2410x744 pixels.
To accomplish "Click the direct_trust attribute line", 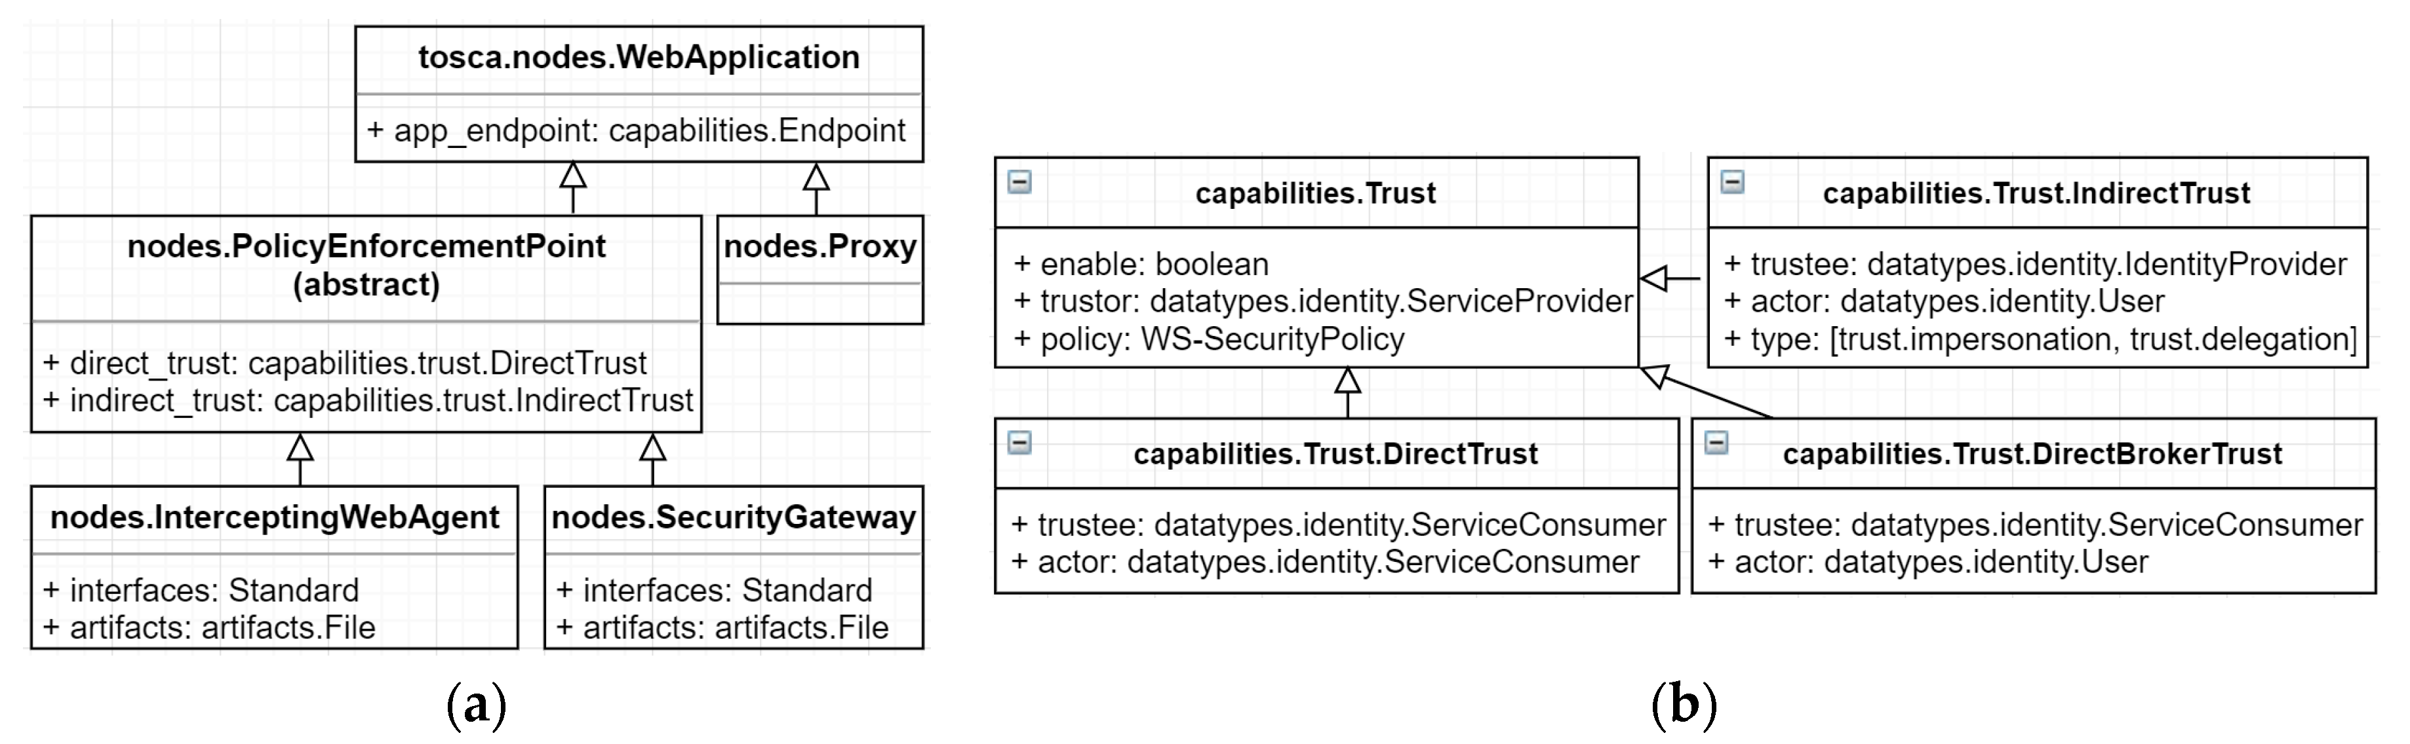I will 344,363.
